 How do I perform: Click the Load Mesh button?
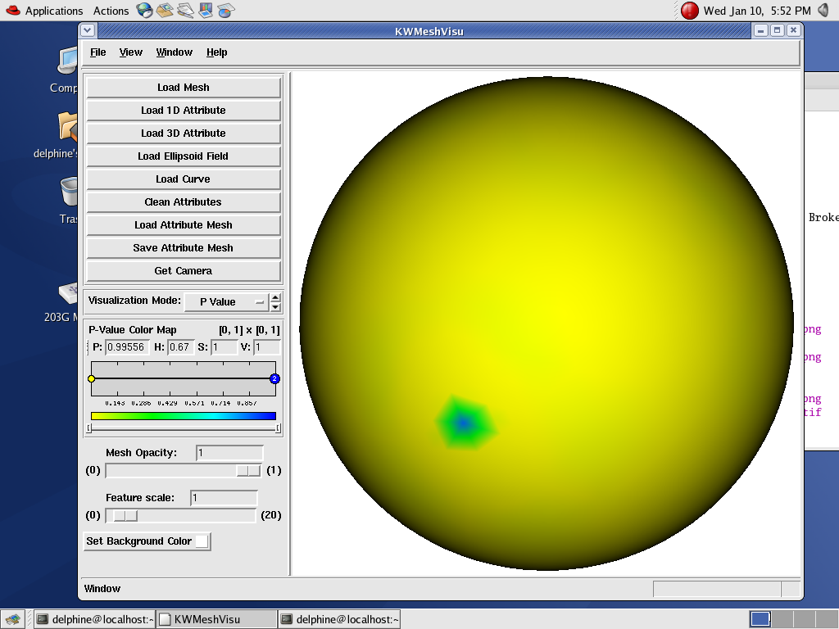tap(184, 88)
